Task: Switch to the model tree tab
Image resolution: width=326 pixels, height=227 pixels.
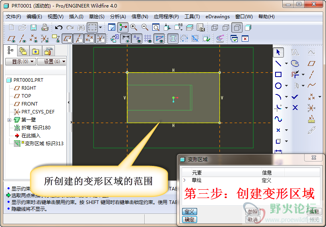Action: coord(10,50)
